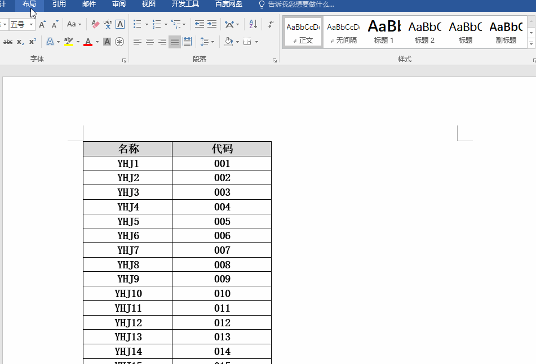Click the Distributed alignment icon
Viewport: 536px width, 364px height.
pos(187,42)
